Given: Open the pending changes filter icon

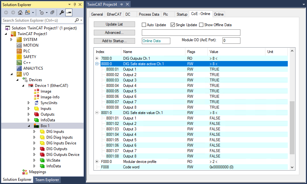Looking at the screenshot, I should point(42,12).
